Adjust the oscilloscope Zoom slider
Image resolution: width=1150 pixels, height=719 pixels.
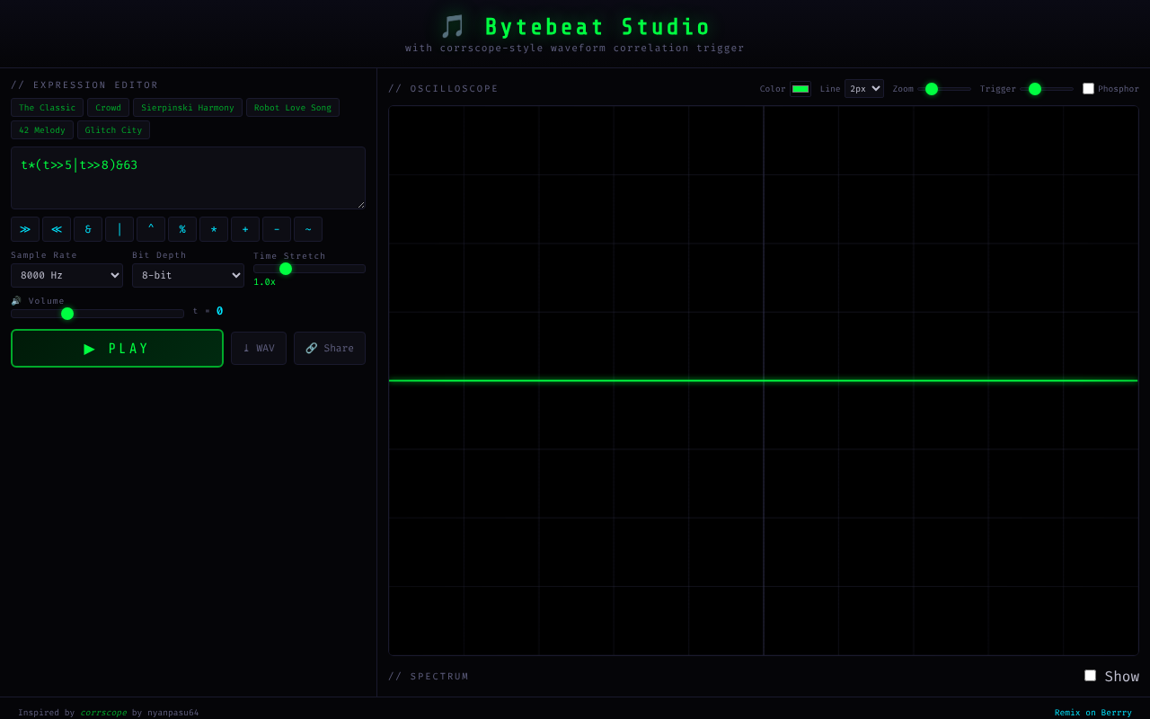point(944,89)
